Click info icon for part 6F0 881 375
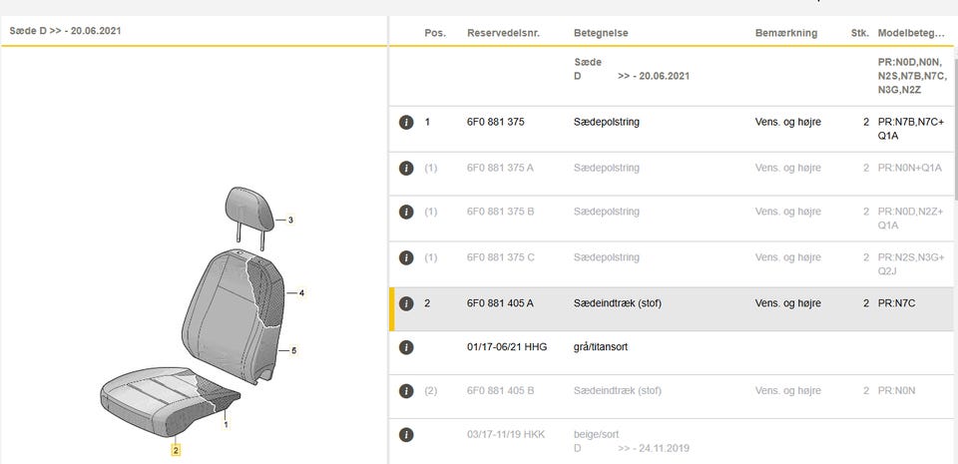This screenshot has width=958, height=464. 406,122
